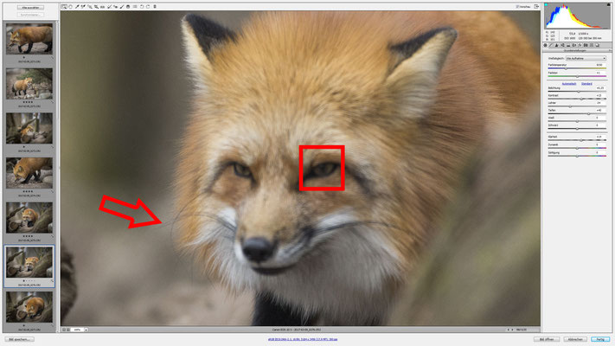
Task: Select the Hand tool
Action: 71,6
